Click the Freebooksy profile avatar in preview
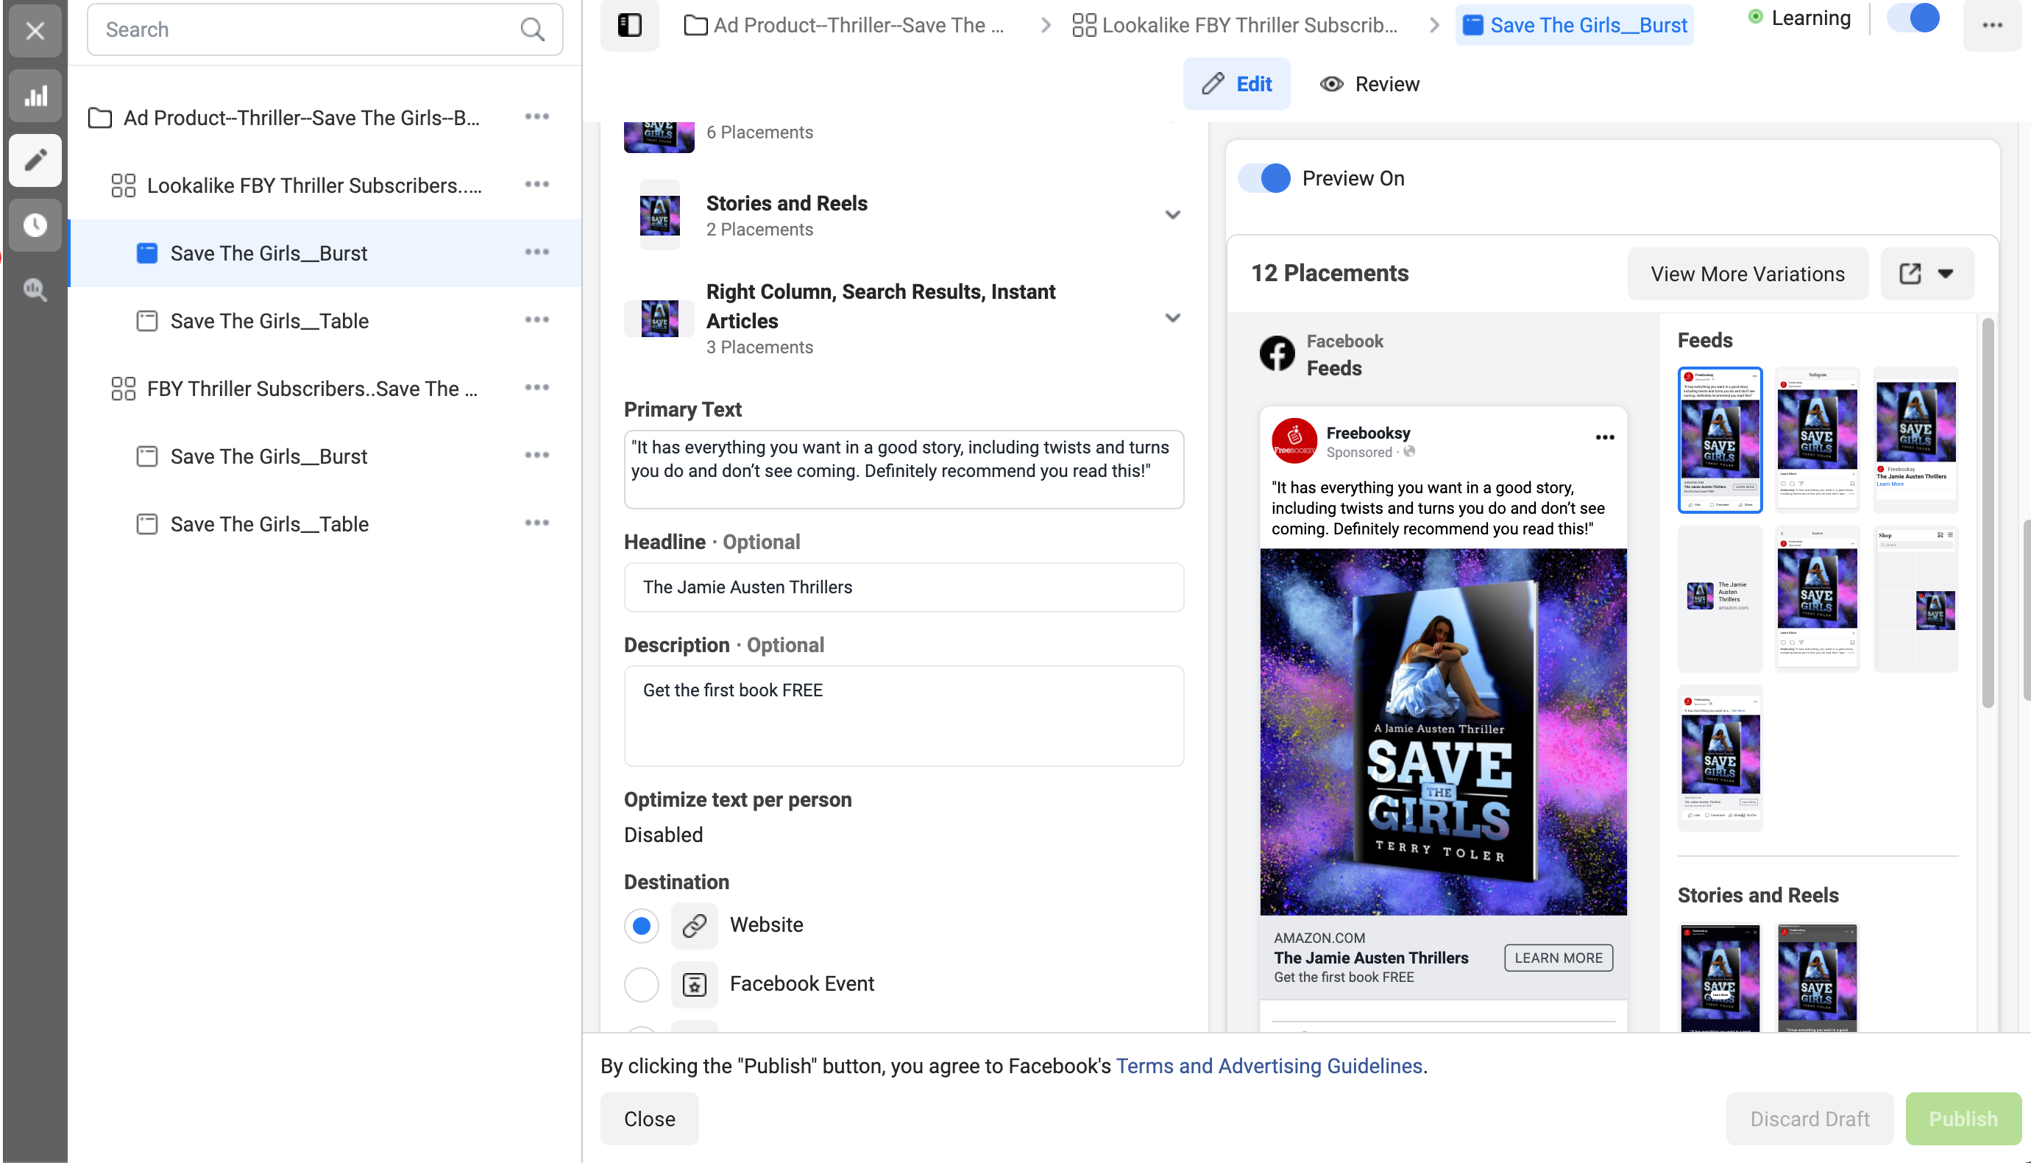 click(x=1294, y=441)
